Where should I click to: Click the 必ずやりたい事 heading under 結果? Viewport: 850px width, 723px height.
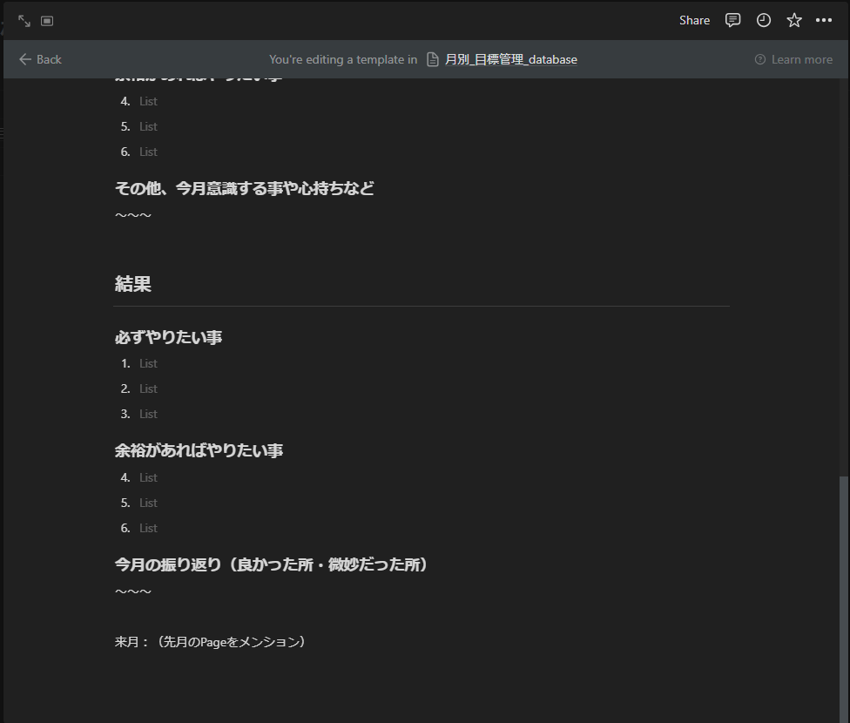point(168,337)
